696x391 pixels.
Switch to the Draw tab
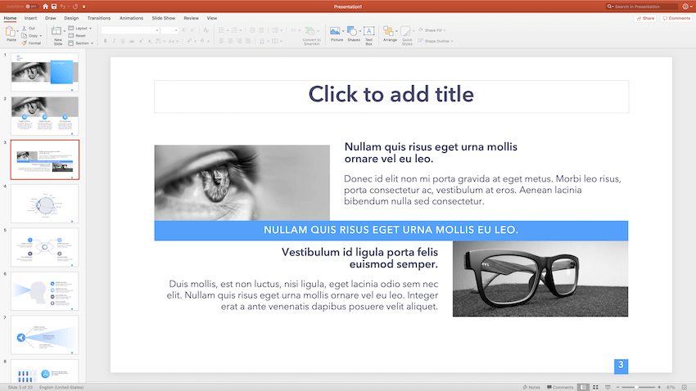[x=51, y=18]
